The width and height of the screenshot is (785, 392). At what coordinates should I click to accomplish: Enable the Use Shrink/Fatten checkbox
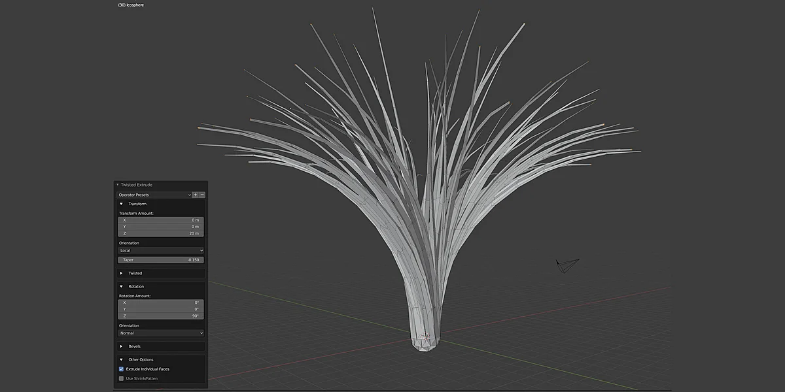point(120,378)
